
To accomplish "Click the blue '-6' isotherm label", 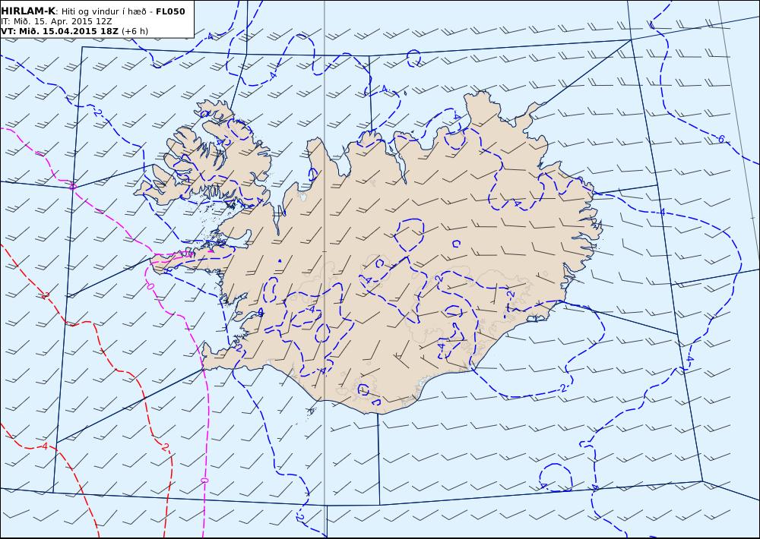I will point(719,139).
